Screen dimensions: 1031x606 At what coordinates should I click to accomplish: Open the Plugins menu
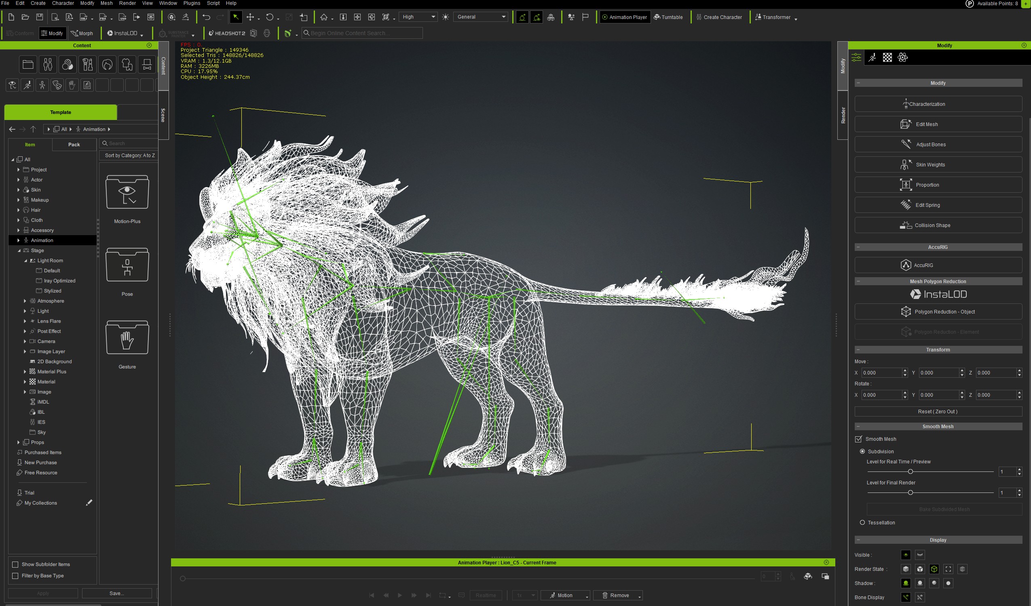click(x=192, y=3)
